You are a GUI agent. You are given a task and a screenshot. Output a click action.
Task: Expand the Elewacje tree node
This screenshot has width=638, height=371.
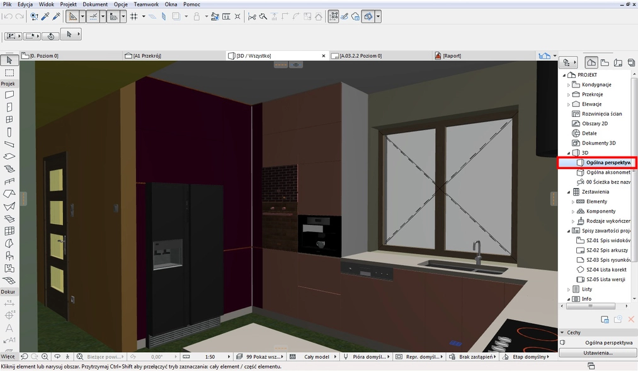[x=569, y=104]
